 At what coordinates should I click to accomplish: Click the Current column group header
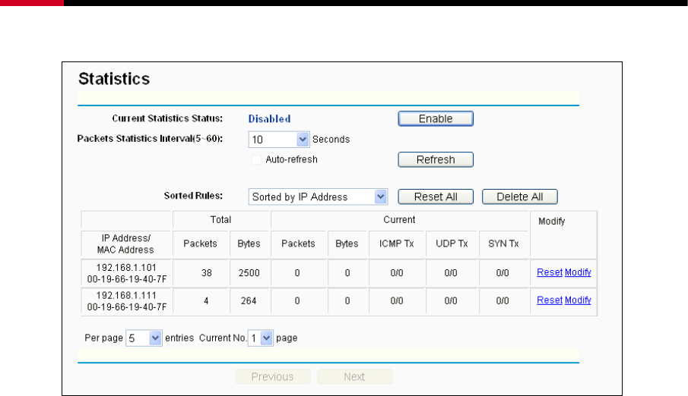[x=399, y=220]
